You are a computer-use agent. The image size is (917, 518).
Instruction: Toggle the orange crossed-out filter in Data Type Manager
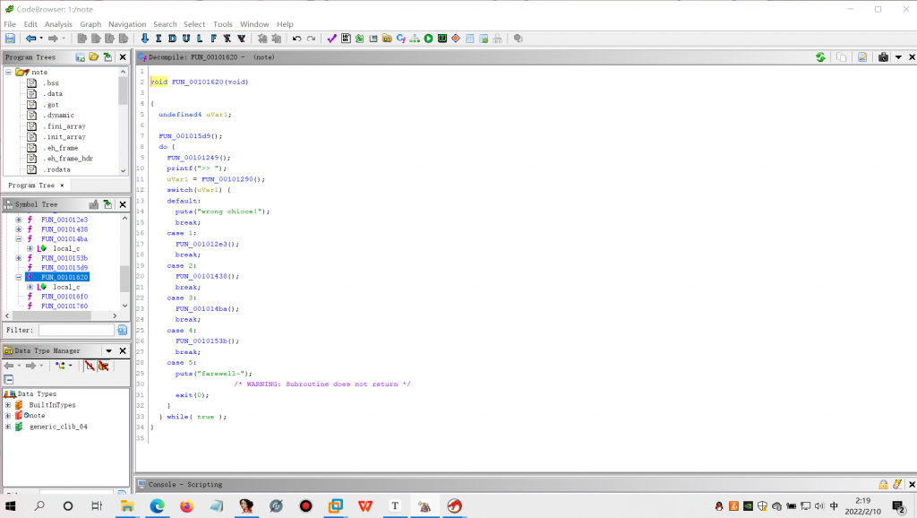click(104, 366)
